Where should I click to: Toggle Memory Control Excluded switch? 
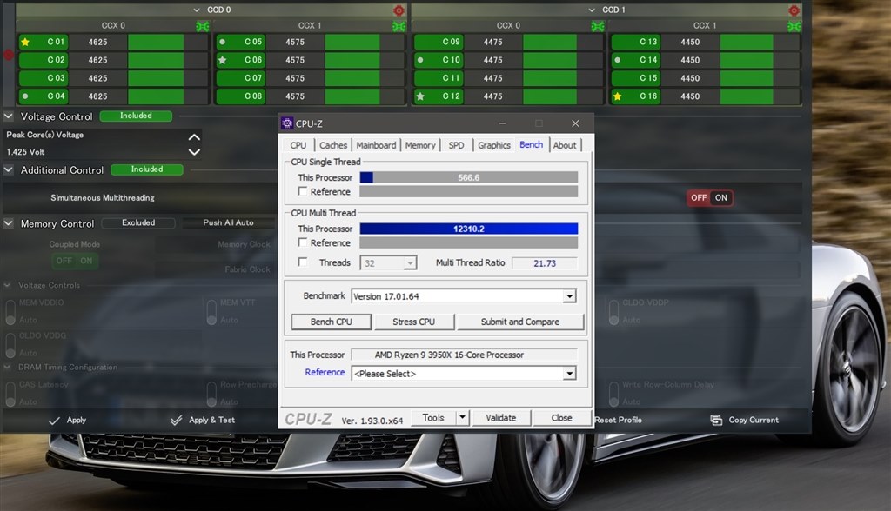(x=138, y=223)
